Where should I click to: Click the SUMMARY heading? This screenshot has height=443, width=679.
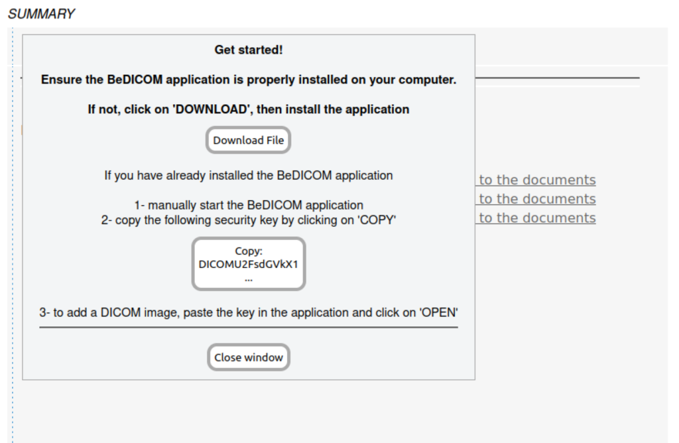pos(41,14)
